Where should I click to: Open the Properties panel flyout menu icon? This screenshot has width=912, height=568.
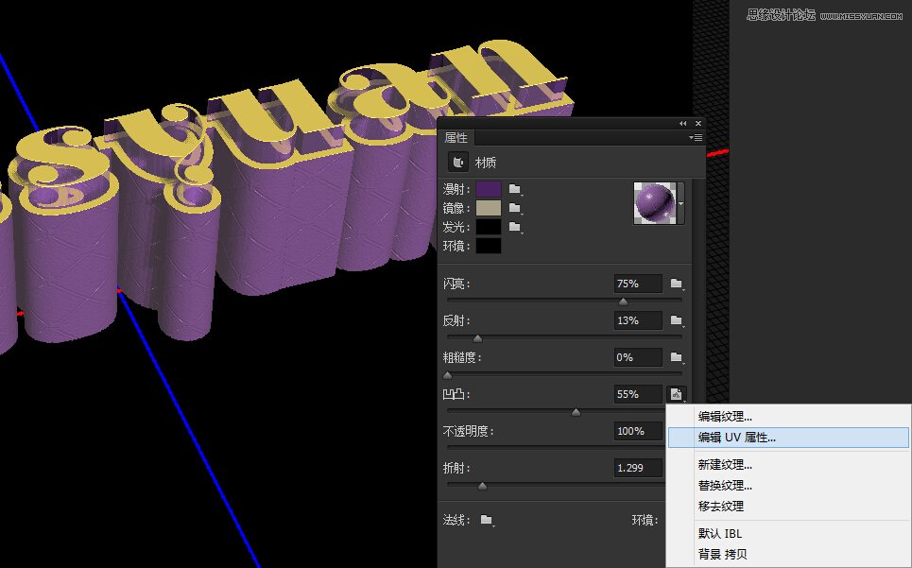point(696,137)
